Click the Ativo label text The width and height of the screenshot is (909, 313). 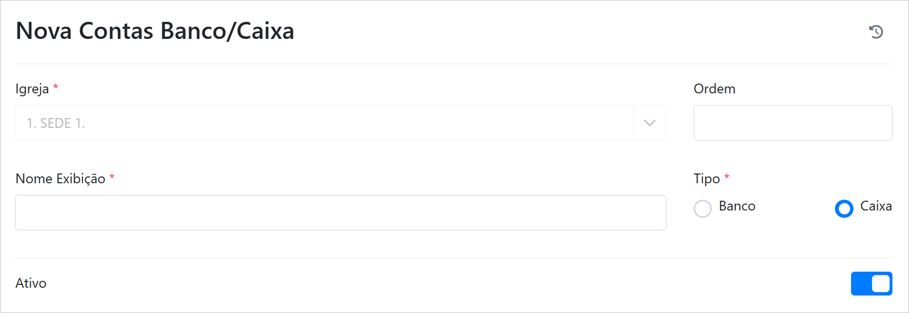31,283
